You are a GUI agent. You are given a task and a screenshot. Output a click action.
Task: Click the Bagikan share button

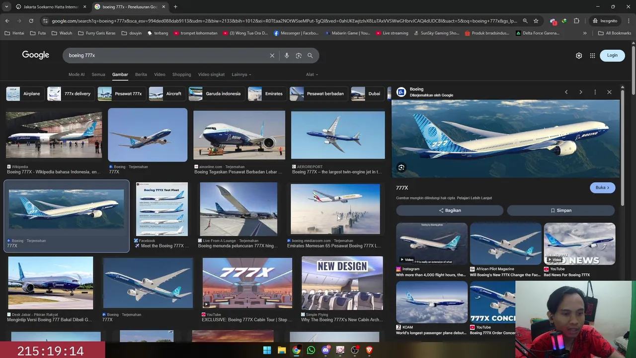[x=450, y=210]
